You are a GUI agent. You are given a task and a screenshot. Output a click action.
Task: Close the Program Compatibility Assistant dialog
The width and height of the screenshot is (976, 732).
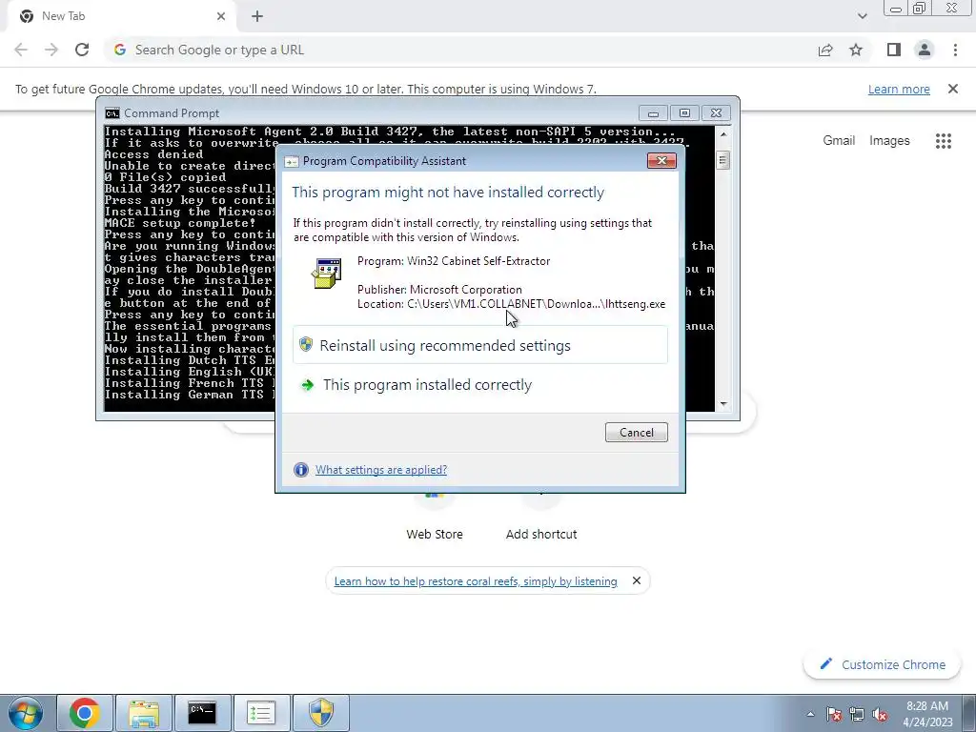661,160
